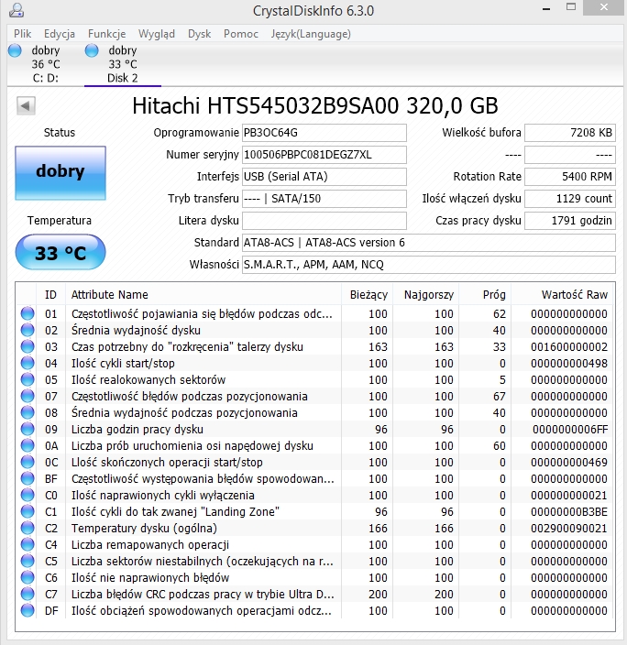
Task: Click the Wartość Raw column header
Action: 562,294
